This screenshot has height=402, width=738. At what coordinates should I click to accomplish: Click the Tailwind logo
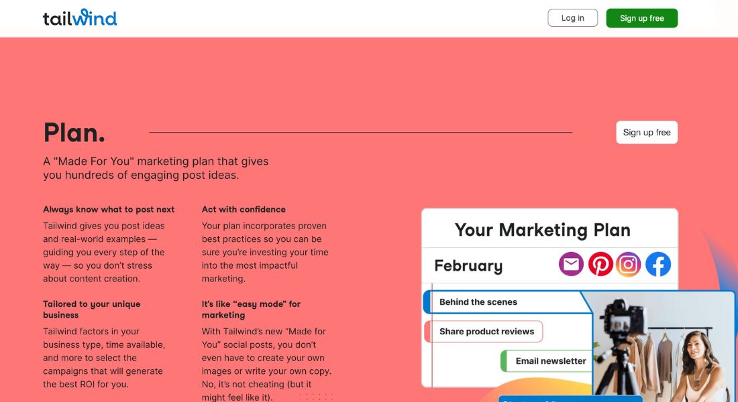coord(80,17)
